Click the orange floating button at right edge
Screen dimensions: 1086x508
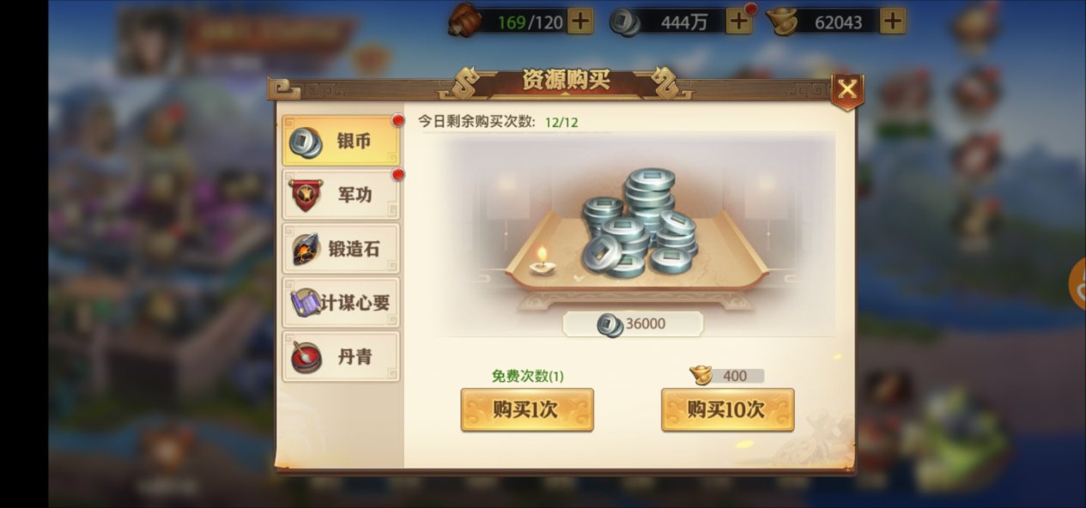click(1077, 284)
